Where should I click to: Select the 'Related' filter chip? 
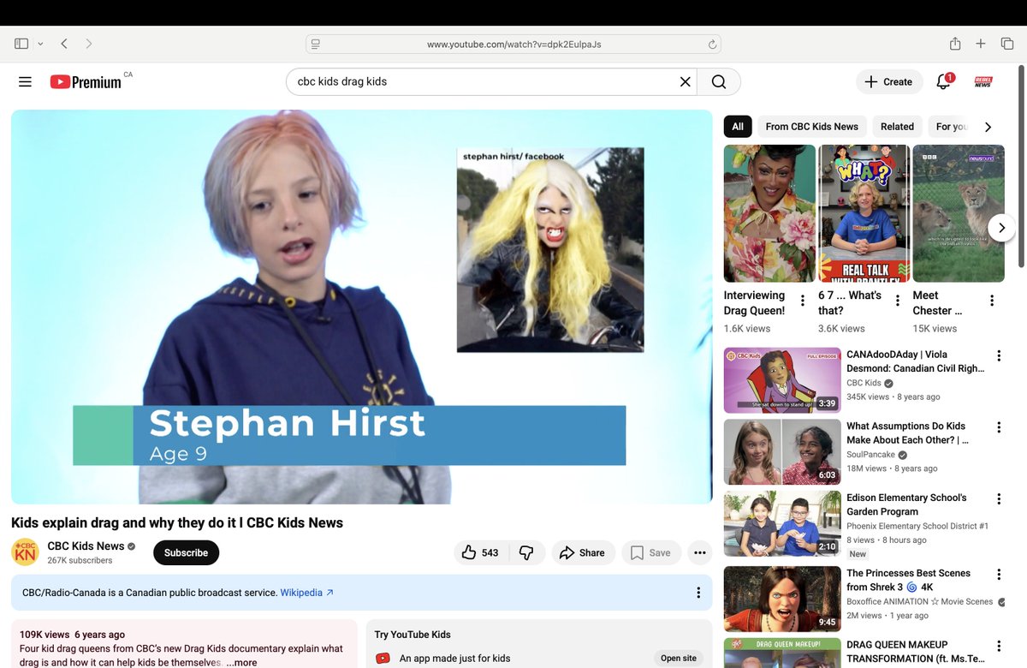[x=897, y=126]
